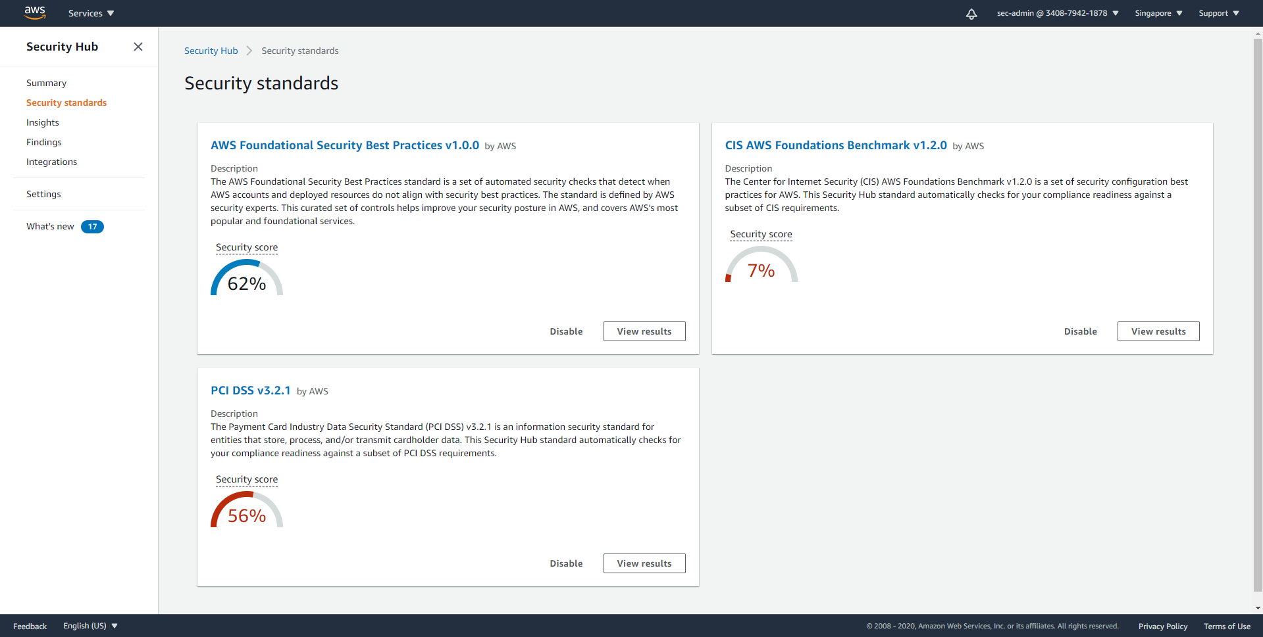1263x637 pixels.
Task: Click the 62% security score gauge
Action: pos(247,278)
